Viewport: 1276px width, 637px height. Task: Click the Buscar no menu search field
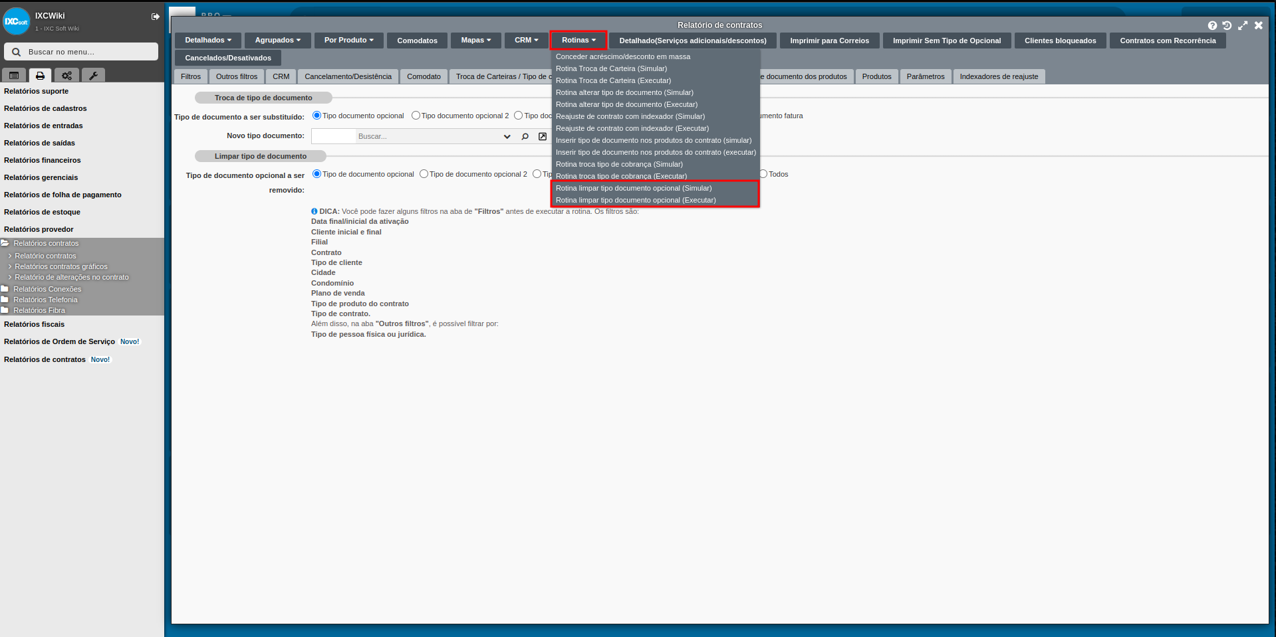[x=81, y=52]
